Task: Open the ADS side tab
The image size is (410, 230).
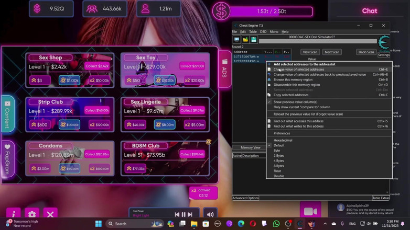Action: 224,69
